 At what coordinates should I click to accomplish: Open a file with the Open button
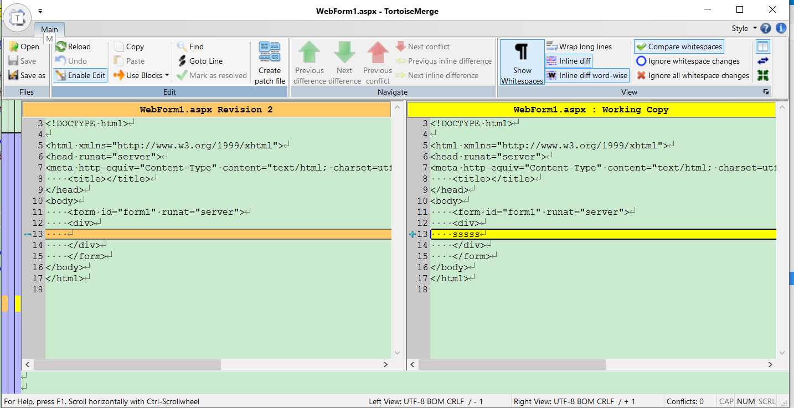24,47
